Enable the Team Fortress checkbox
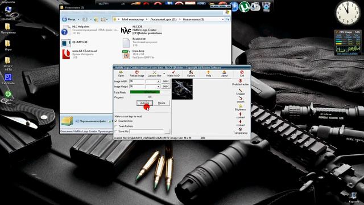This screenshot has height=205, width=364. [116, 126]
